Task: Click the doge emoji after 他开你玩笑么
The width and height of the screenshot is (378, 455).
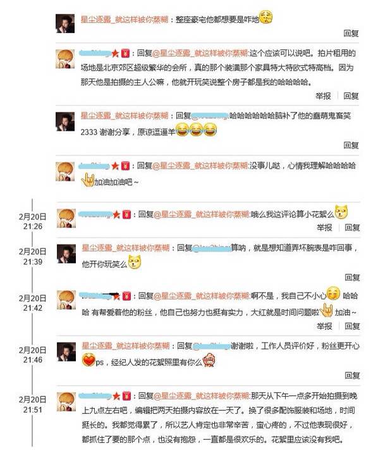Action: [135, 262]
